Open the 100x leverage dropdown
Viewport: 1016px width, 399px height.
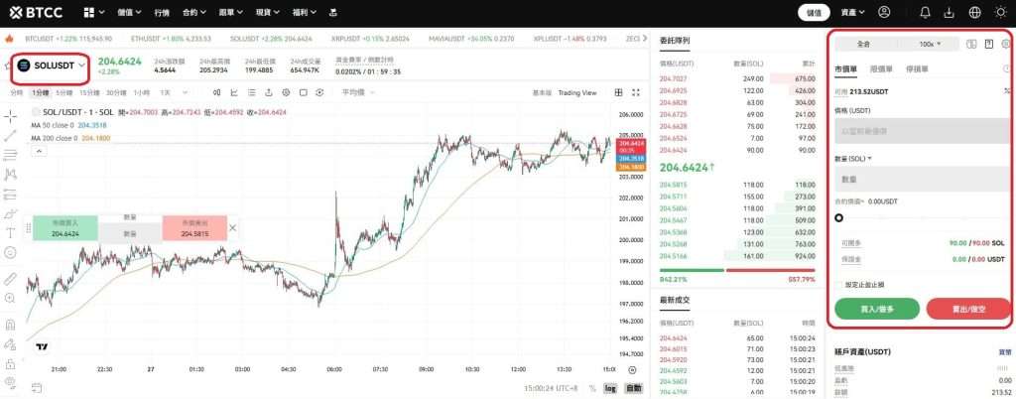click(930, 44)
